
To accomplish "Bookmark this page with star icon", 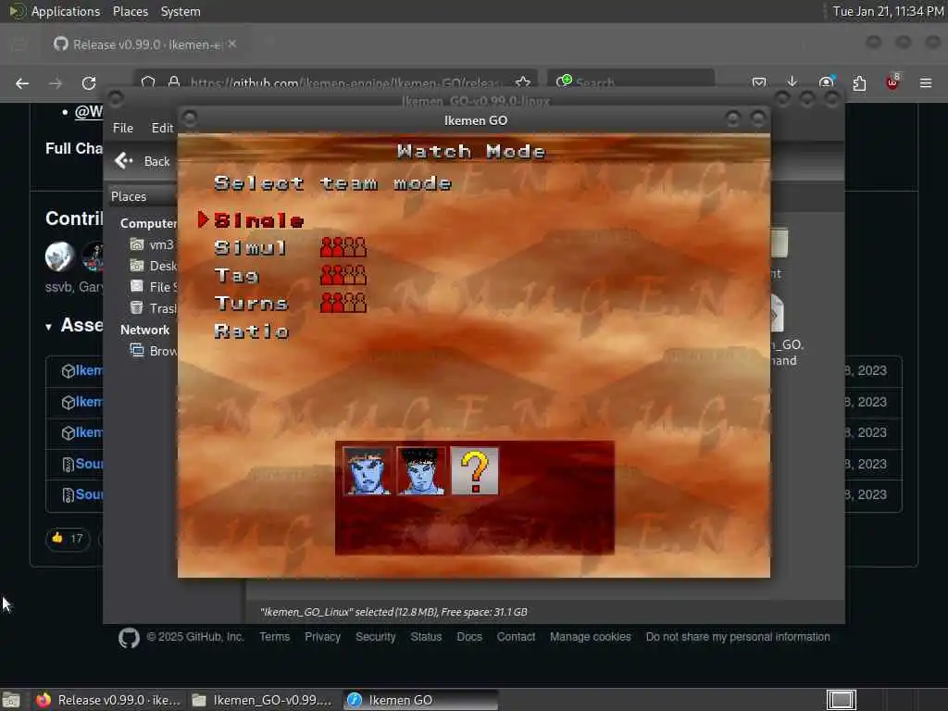I will pos(523,82).
